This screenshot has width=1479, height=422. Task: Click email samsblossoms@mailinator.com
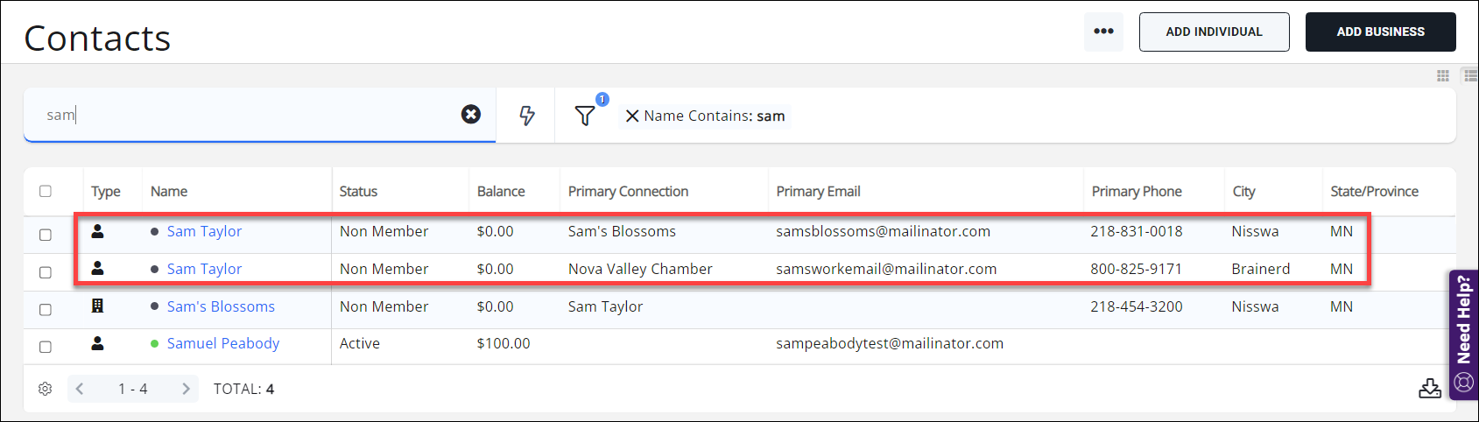tap(883, 231)
